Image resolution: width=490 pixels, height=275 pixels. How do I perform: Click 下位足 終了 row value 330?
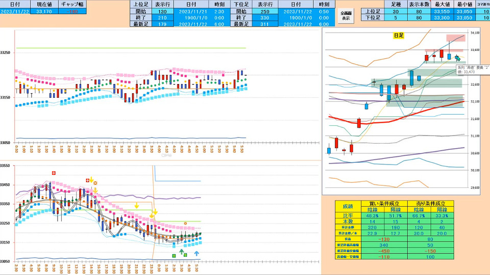(x=265, y=18)
